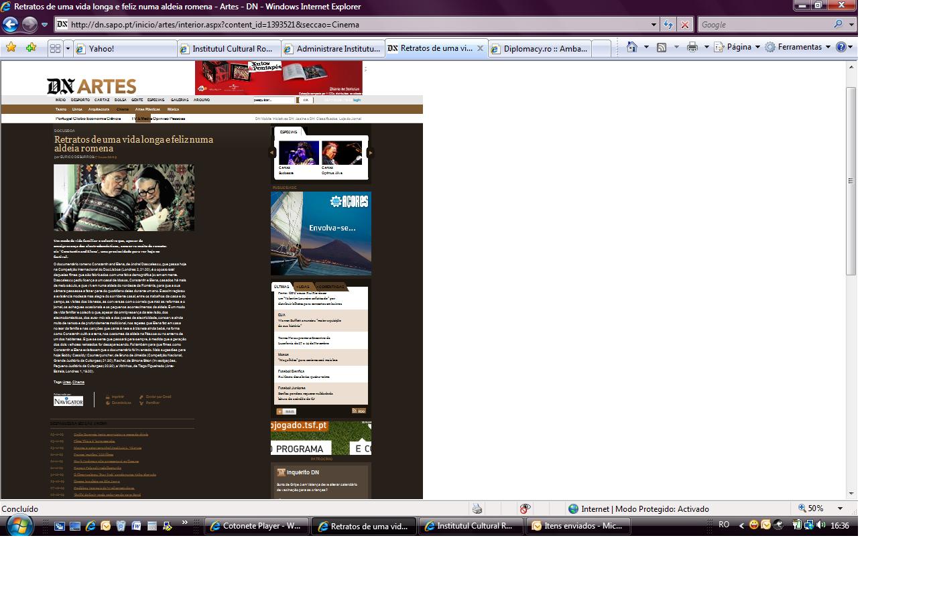Screen dimensions: 925x615
Task: Switch to Itens enviados taskbar window
Action: pyautogui.click(x=578, y=526)
